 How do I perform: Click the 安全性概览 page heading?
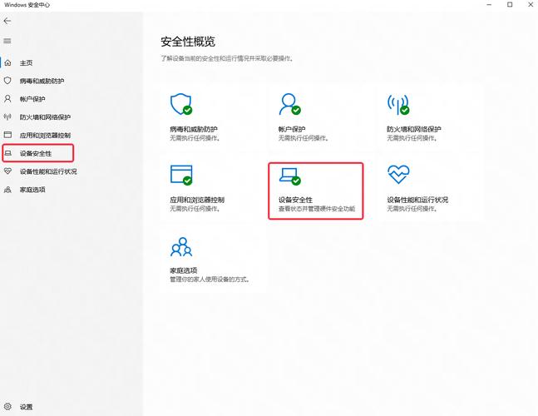pyautogui.click(x=188, y=42)
